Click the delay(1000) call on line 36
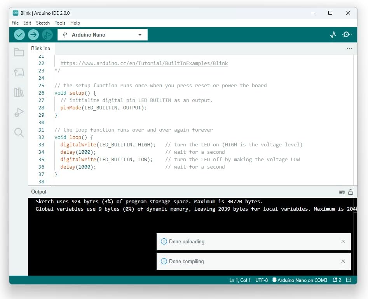Screen dimensions: 368x299 [78, 167]
